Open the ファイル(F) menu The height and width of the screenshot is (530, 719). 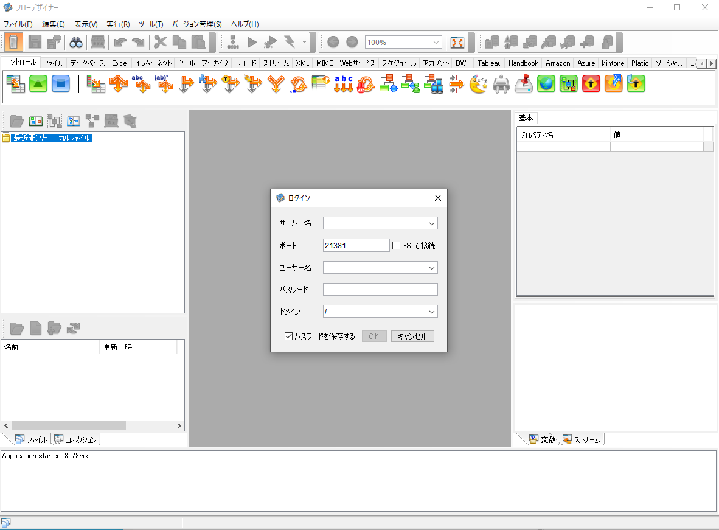(18, 24)
